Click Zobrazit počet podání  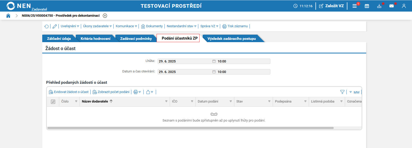pyautogui.click(x=111, y=92)
